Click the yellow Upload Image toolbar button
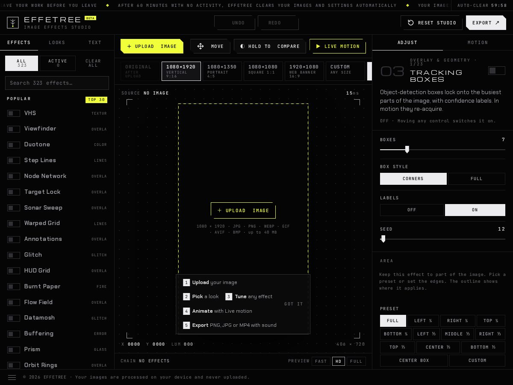 (x=152, y=46)
